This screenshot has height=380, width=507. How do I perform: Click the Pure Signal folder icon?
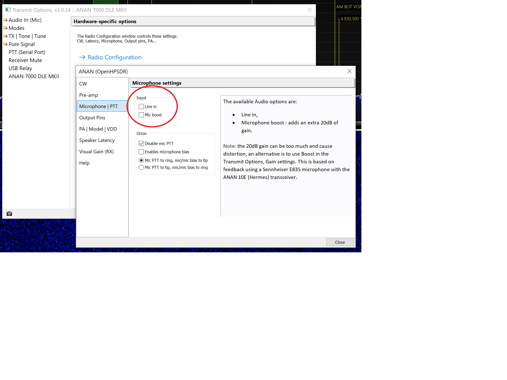pos(6,44)
